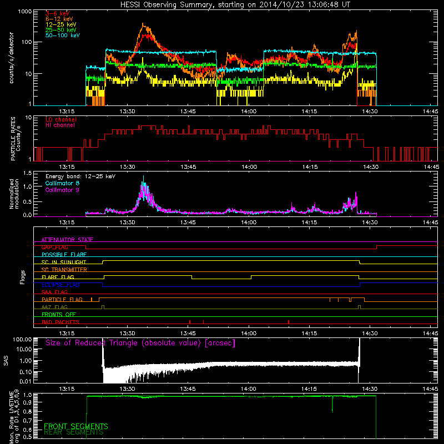Click the 13:30 tick label under the counts plot
Viewport: 444px width, 444px height.
coord(127,112)
